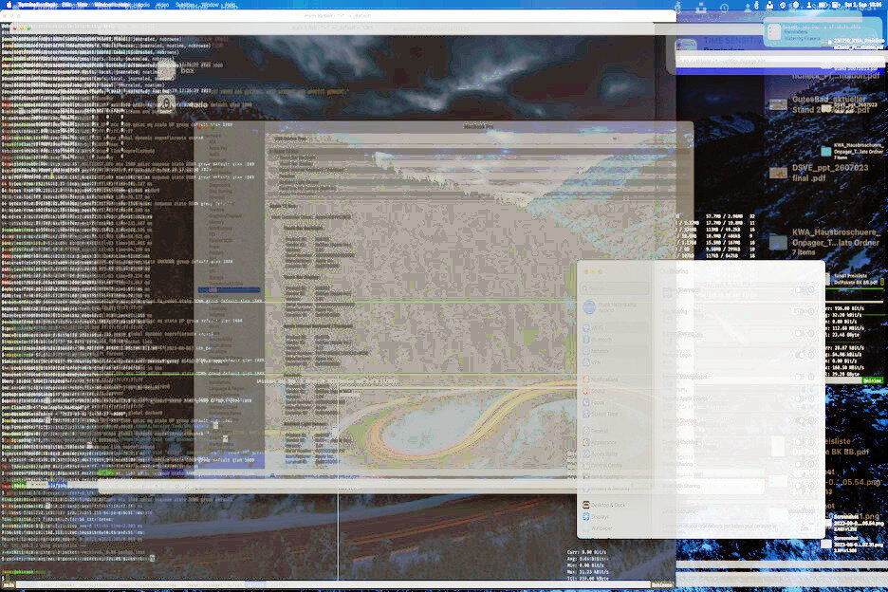Image resolution: width=888 pixels, height=592 pixels.
Task: Go to Notifications in System Settings sidebar
Action: point(615,379)
